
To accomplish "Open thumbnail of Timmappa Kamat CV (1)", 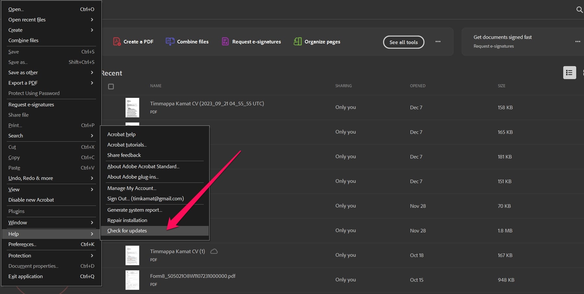I will point(132,255).
